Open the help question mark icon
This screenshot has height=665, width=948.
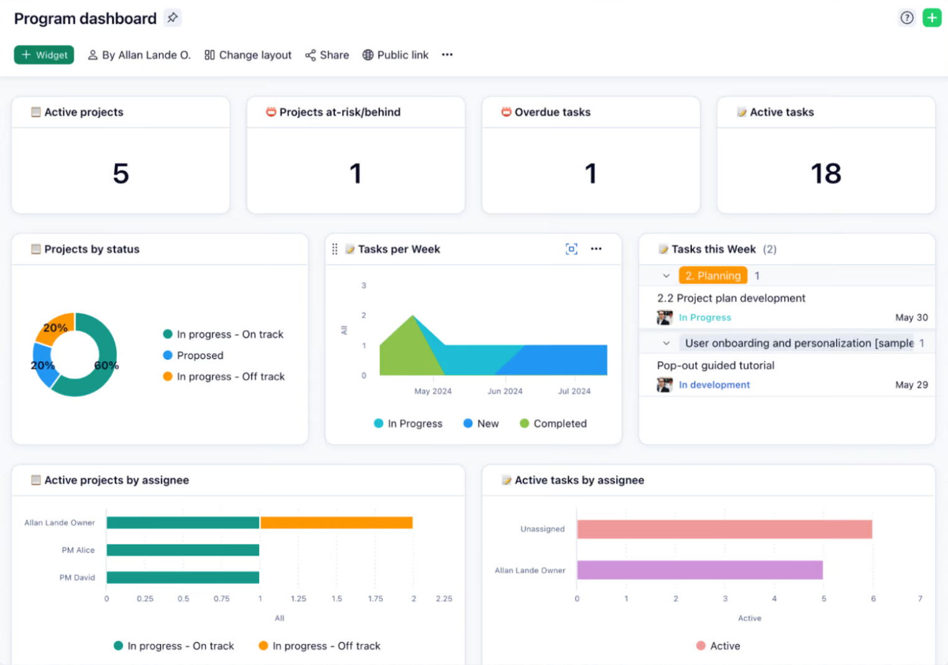[907, 18]
